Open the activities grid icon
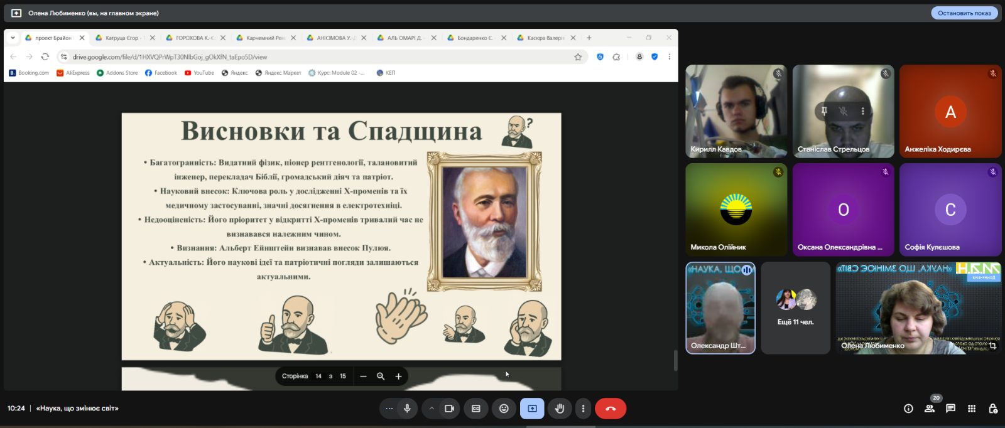Image resolution: width=1005 pixels, height=428 pixels. 972,409
